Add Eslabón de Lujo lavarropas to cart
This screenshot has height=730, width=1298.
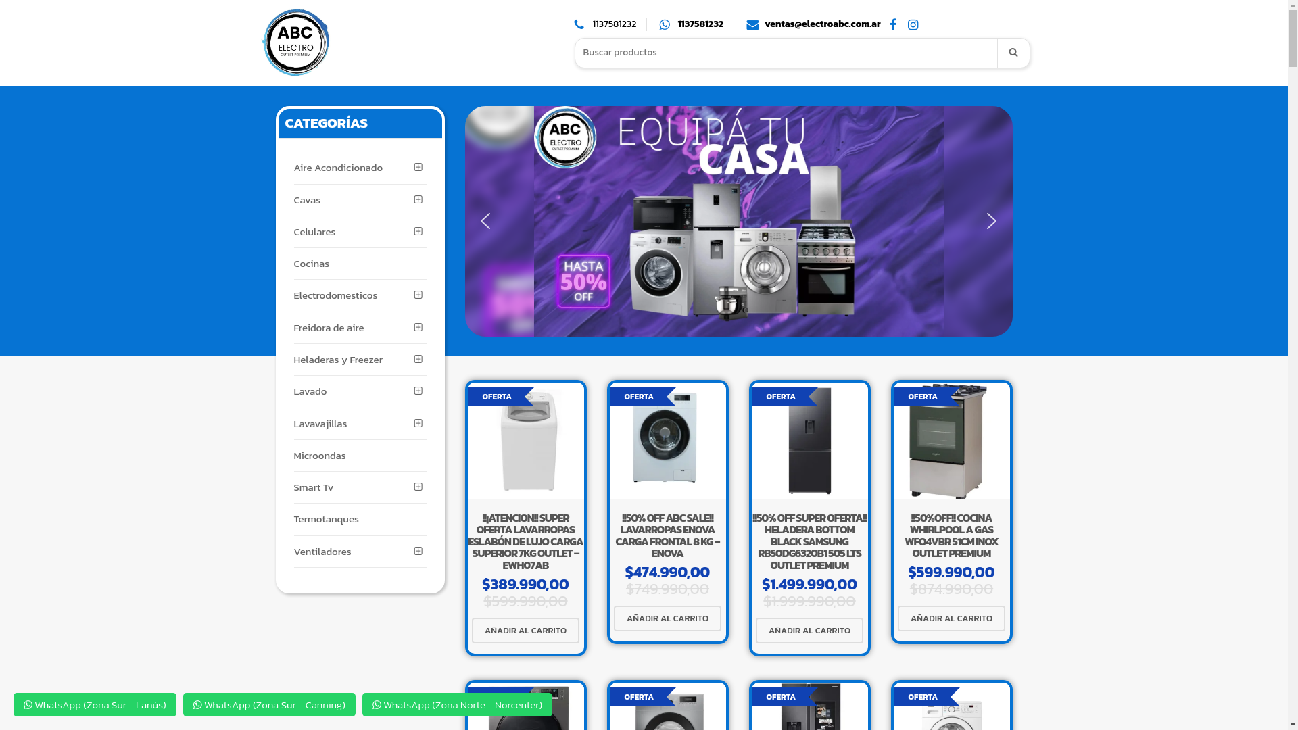(525, 631)
